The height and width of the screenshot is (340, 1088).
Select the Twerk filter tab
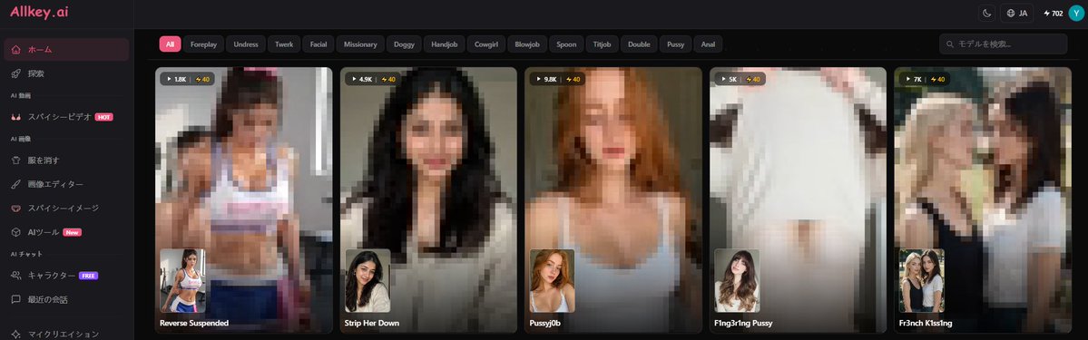(x=284, y=44)
